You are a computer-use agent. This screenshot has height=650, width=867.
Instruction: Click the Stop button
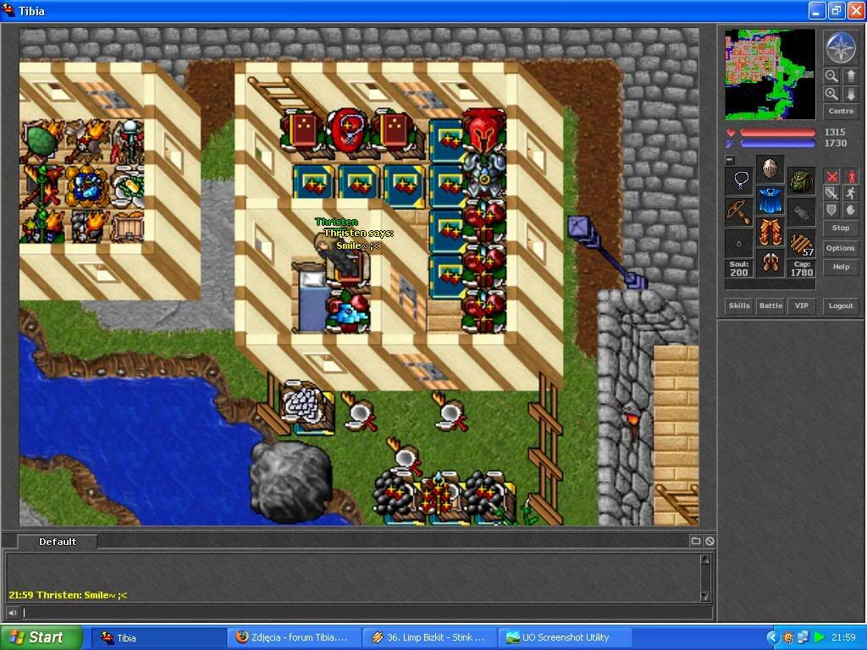tap(841, 228)
